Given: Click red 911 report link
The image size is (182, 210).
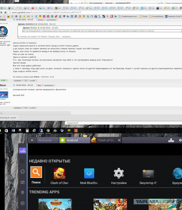Looking at the screenshot, I should click(39, 85).
